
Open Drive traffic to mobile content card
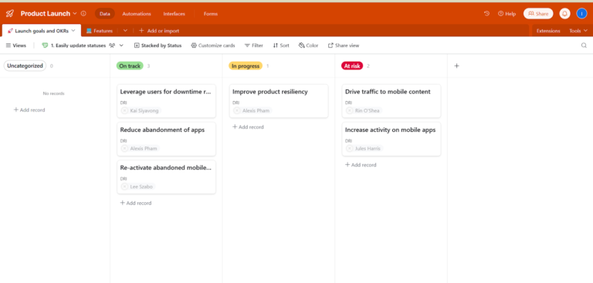pyautogui.click(x=391, y=101)
